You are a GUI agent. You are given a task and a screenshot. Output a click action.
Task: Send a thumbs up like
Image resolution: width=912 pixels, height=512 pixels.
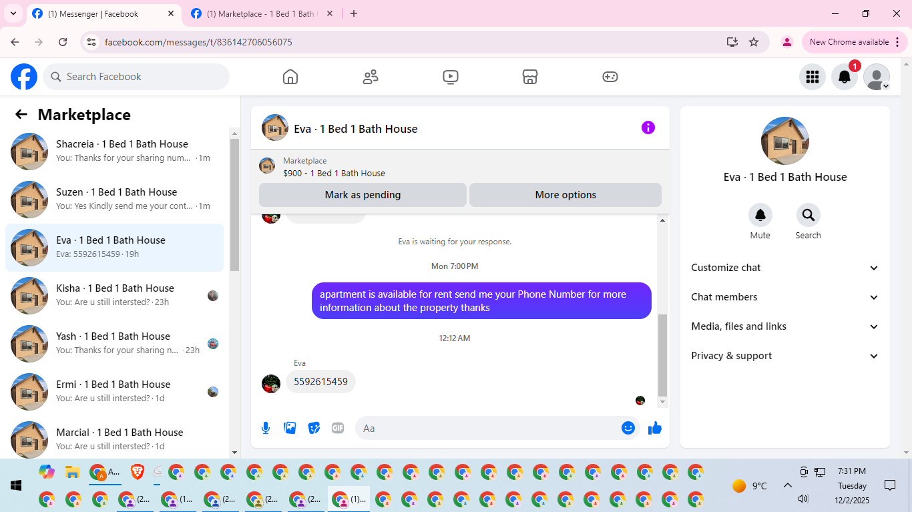tap(655, 428)
